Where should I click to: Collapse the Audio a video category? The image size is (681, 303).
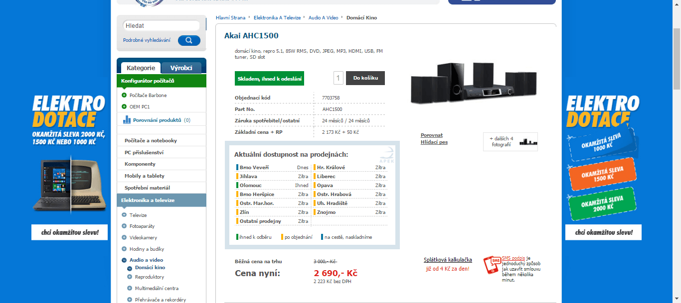click(x=124, y=260)
